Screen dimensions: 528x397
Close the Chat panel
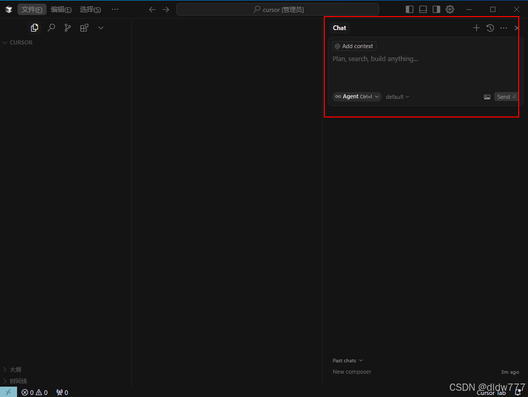tap(517, 28)
